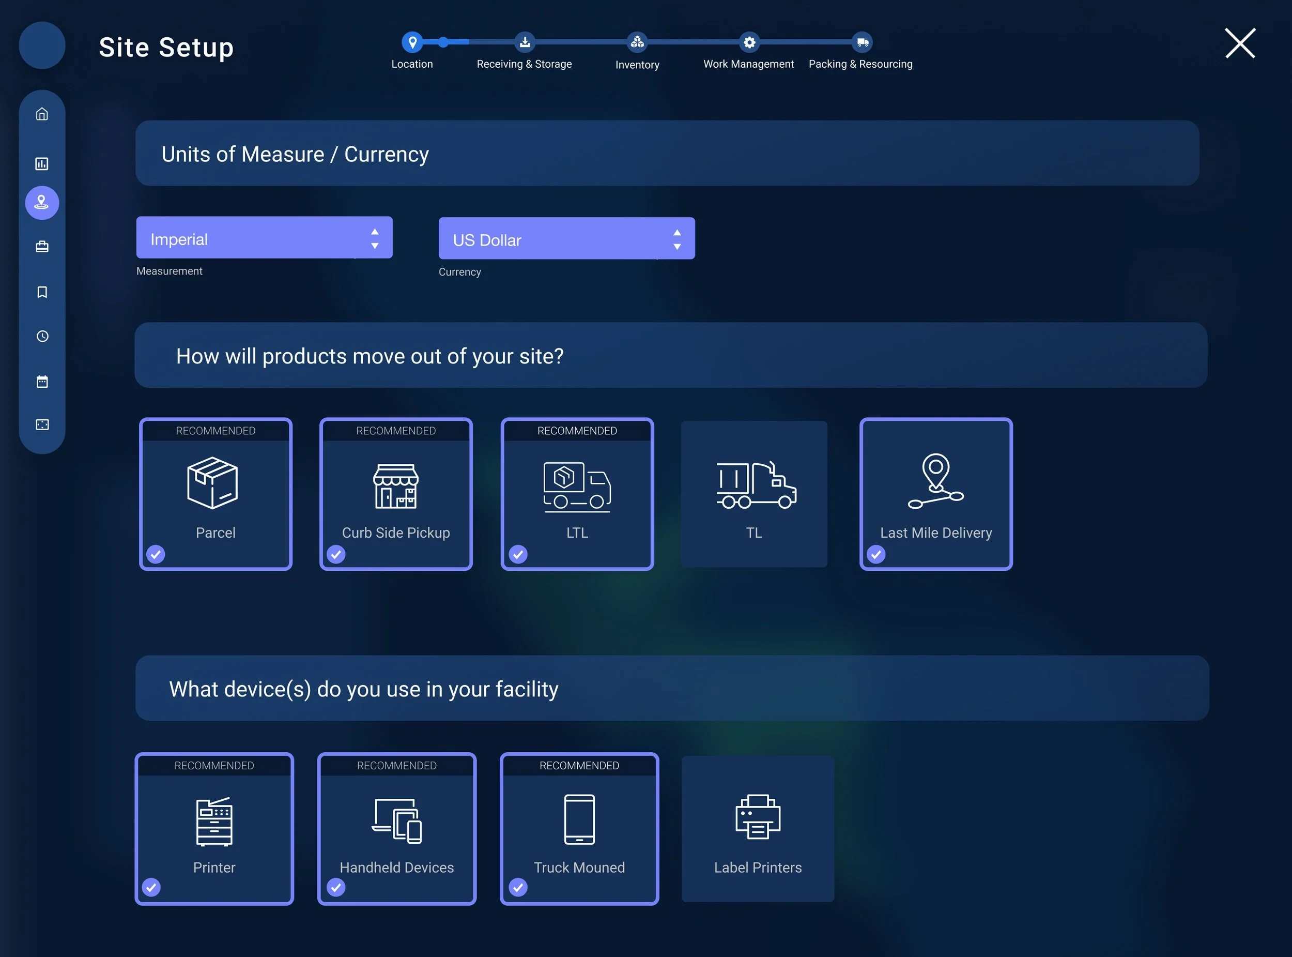
Task: Toggle the Curb Side Pickup checkmark
Action: coord(336,554)
